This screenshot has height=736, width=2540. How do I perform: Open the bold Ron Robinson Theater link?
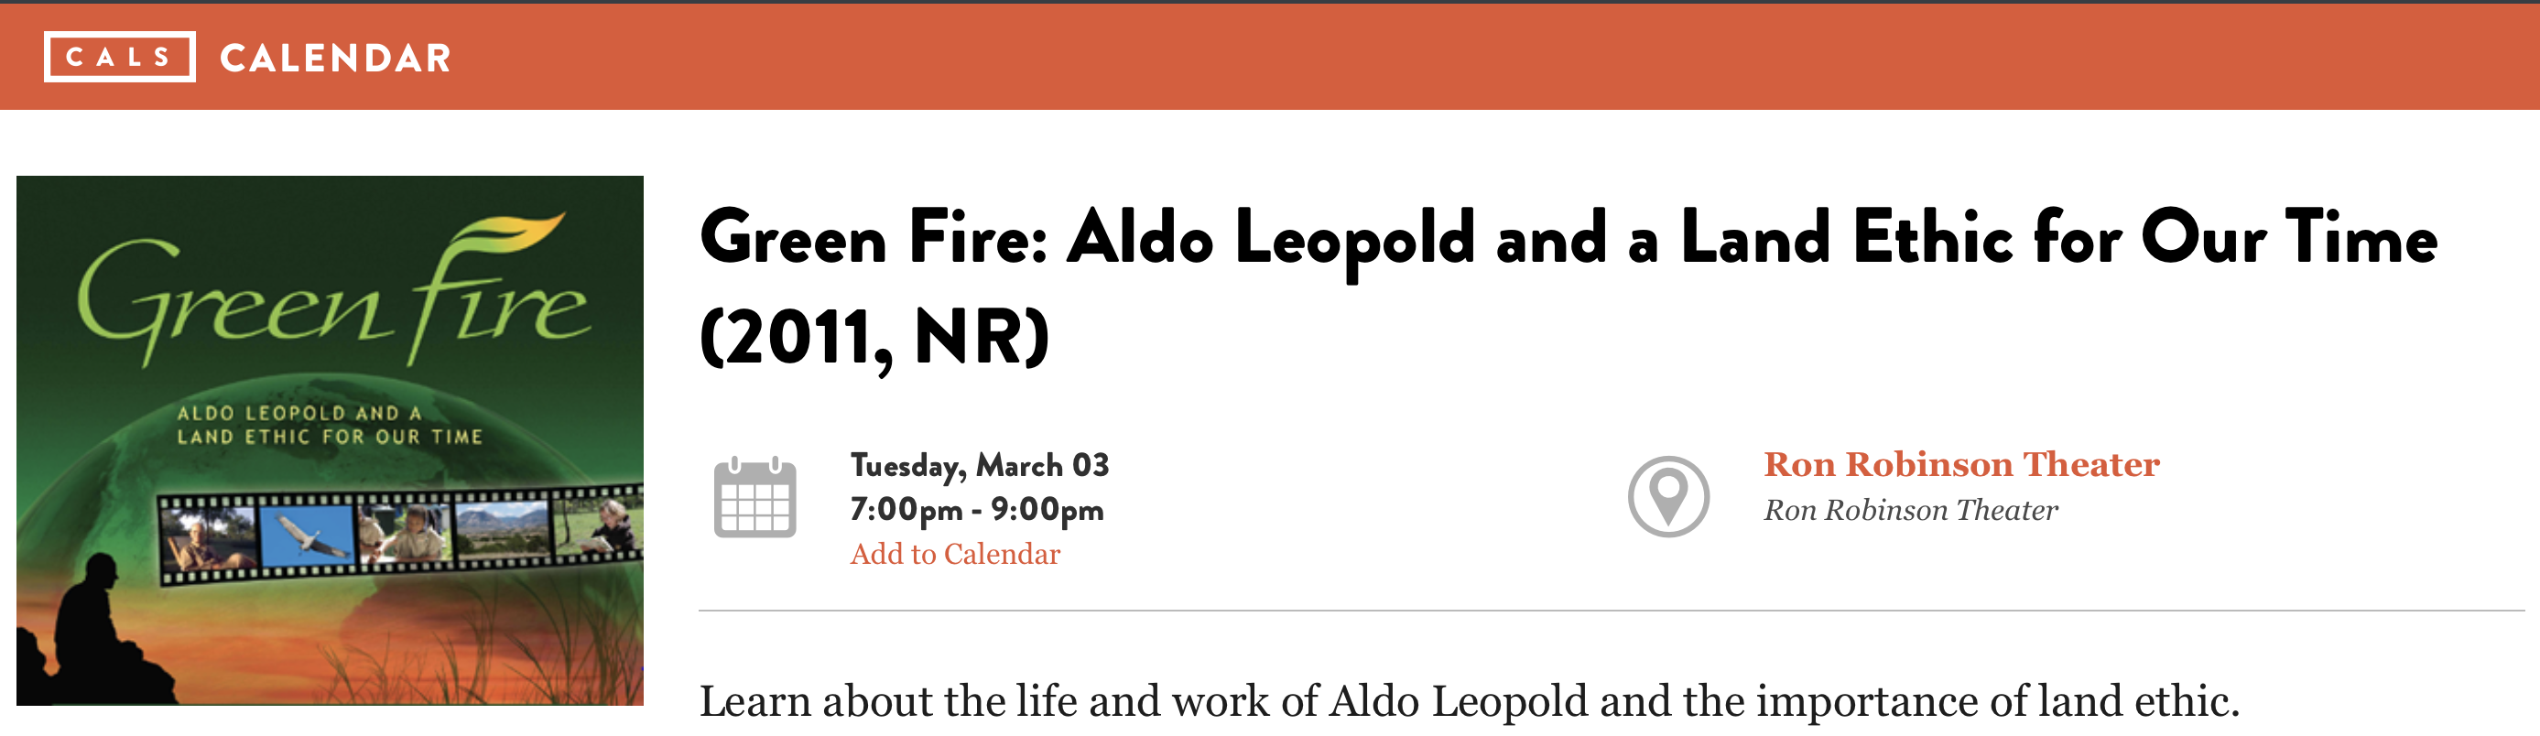click(1961, 464)
